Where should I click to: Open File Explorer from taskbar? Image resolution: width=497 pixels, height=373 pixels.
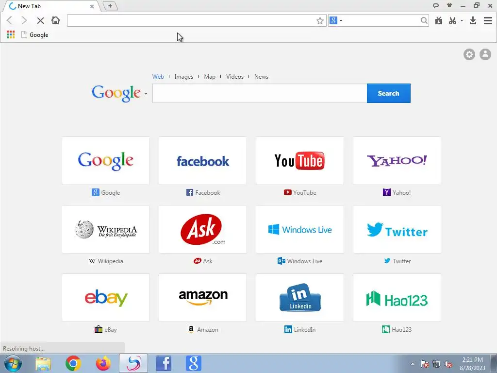pyautogui.click(x=43, y=363)
